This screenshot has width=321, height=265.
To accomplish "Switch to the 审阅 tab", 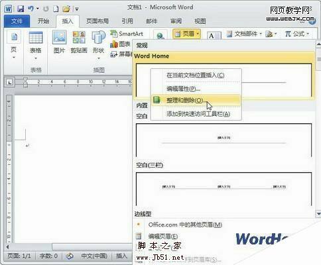I will coord(176,21).
